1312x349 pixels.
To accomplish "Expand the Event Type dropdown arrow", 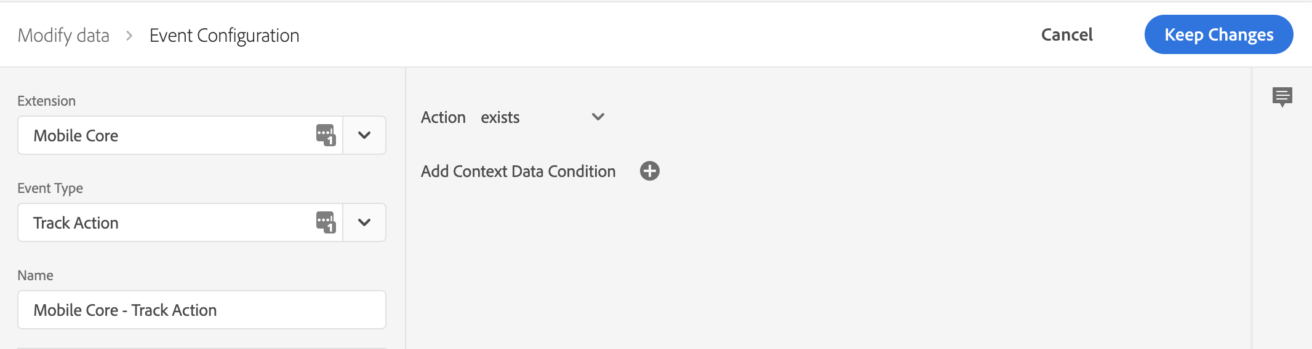I will pyautogui.click(x=364, y=222).
